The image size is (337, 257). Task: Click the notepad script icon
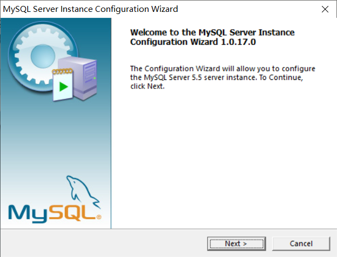tap(63, 85)
